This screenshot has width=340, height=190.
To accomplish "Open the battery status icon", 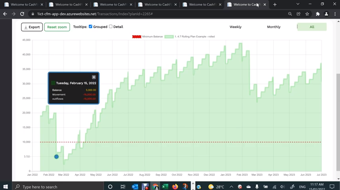I will pyautogui.click(x=266, y=187).
